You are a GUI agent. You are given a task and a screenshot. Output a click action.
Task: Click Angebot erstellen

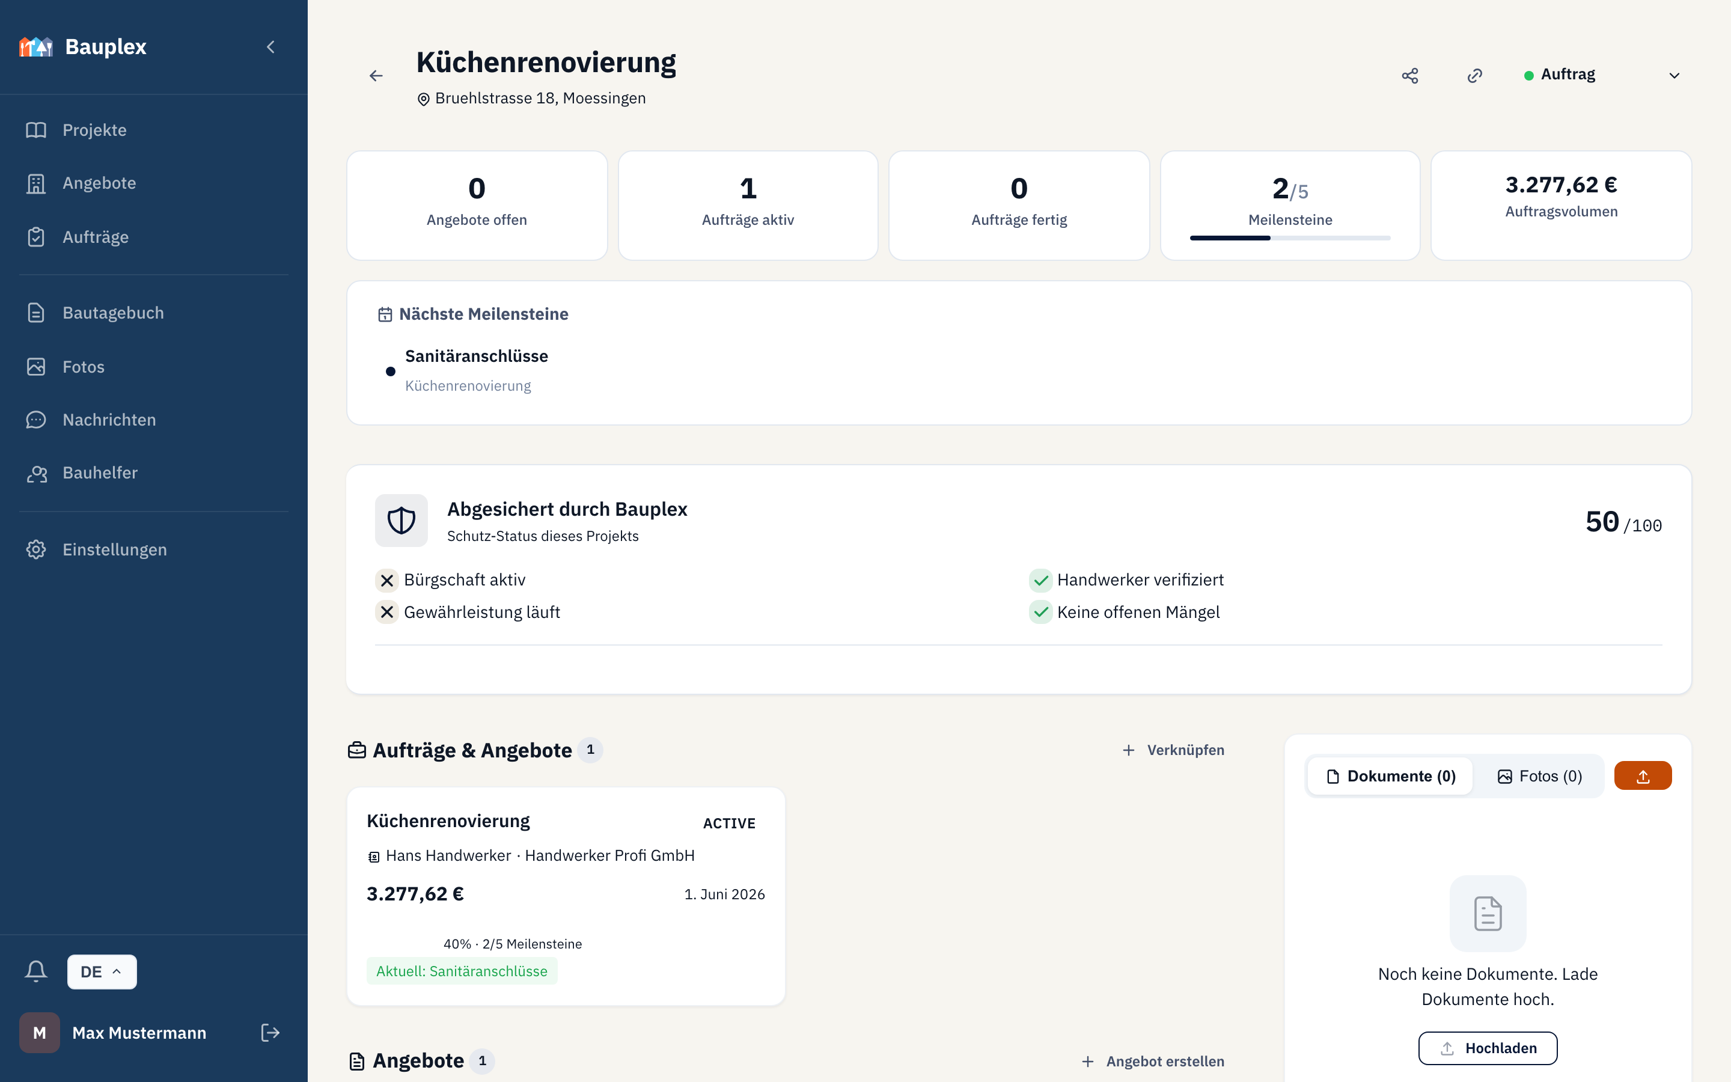[1153, 1061]
